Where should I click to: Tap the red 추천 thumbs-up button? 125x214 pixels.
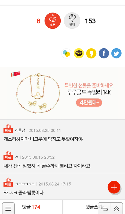53,21
